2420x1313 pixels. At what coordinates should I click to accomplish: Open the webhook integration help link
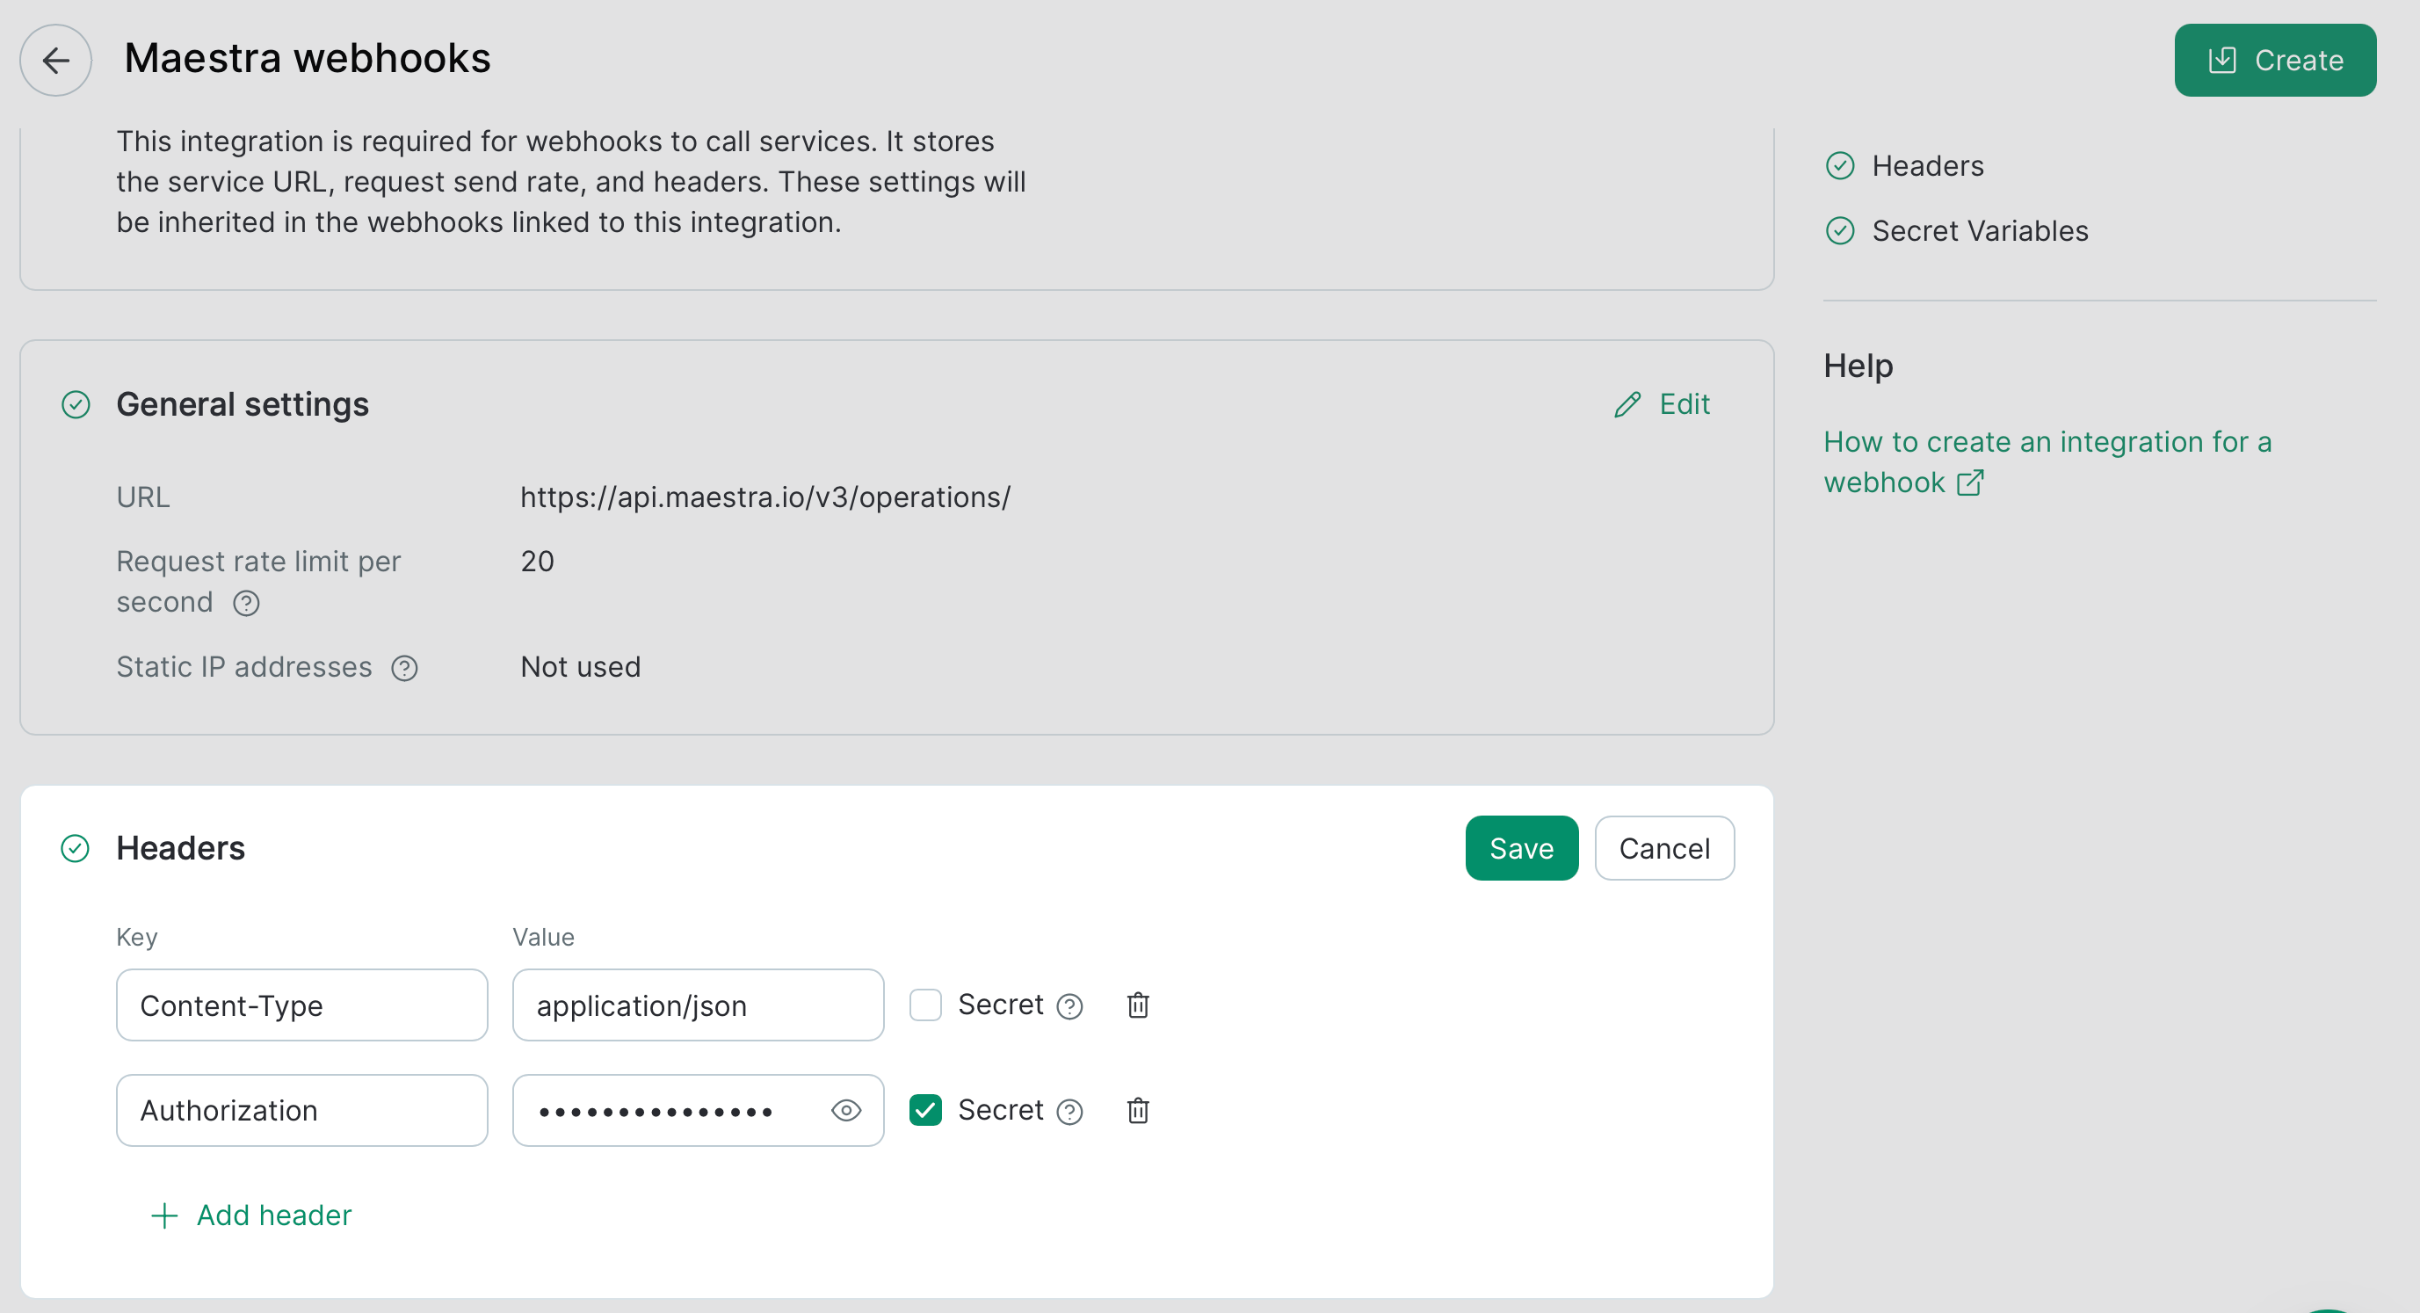[x=2047, y=461]
